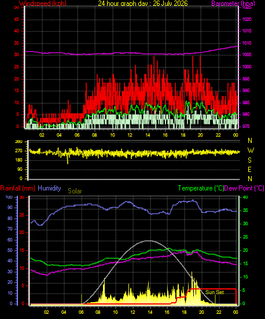Select the Dew Point (°C) legend label
Image resolution: width=265 pixels, height=319 pixels.
click(x=244, y=188)
